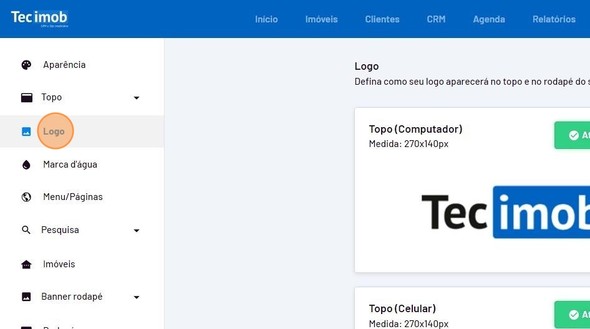Click the Topo section icon in sidebar
Image resolution: width=590 pixels, height=329 pixels.
(26, 97)
